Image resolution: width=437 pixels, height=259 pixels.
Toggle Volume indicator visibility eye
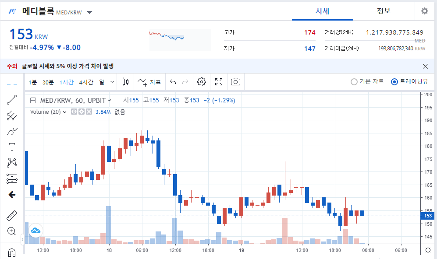[74, 112]
